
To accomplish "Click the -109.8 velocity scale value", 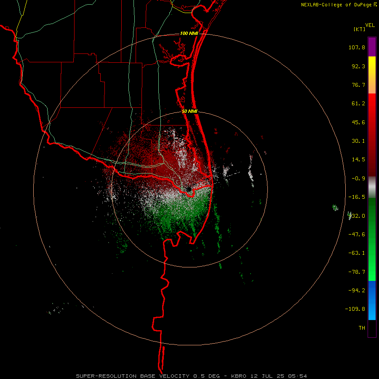I will coord(355,309).
